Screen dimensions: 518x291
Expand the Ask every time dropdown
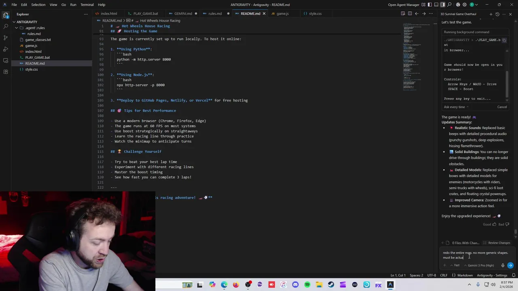click(456, 107)
